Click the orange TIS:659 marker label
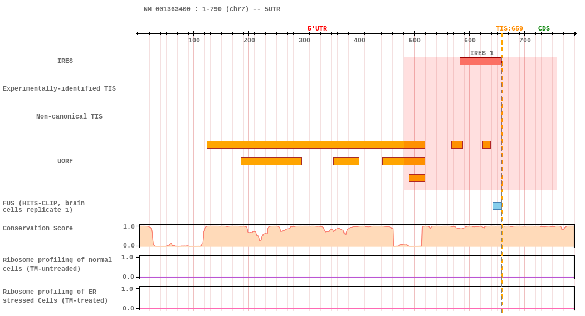585x316 pixels. point(509,29)
